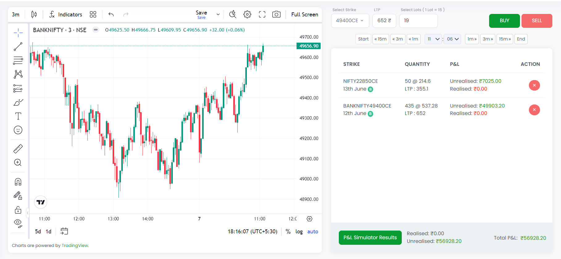Open candlestick chart style selector
Screen dimensions: 561x259
[x=34, y=15]
